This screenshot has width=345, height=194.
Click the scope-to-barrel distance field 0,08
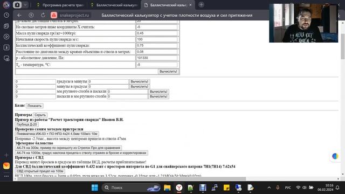(x=157, y=52)
